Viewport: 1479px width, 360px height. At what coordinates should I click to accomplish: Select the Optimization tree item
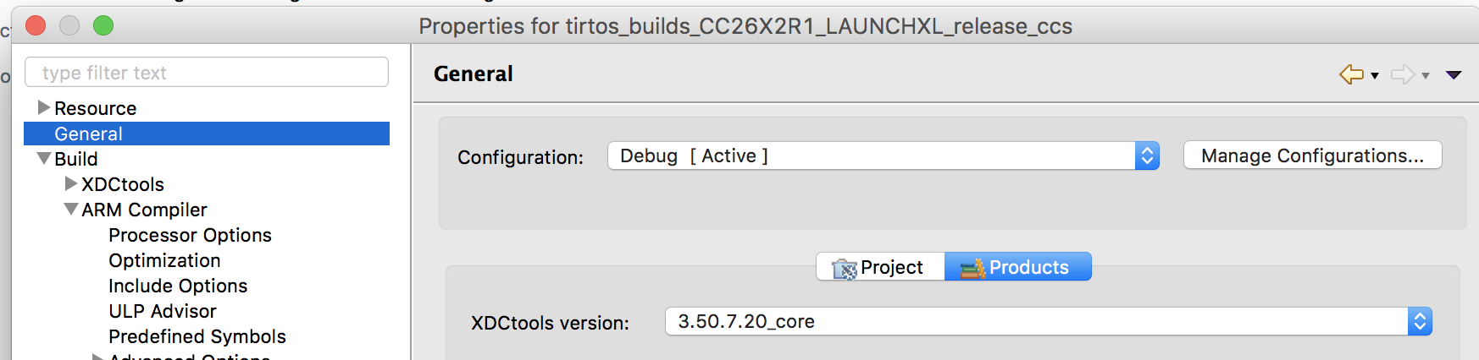[x=164, y=260]
